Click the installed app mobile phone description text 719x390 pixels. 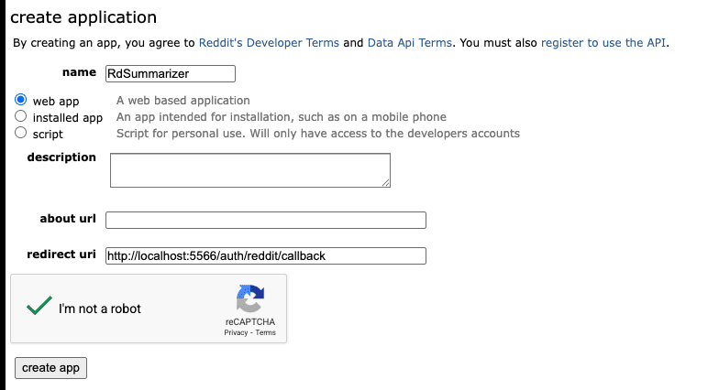coord(281,117)
